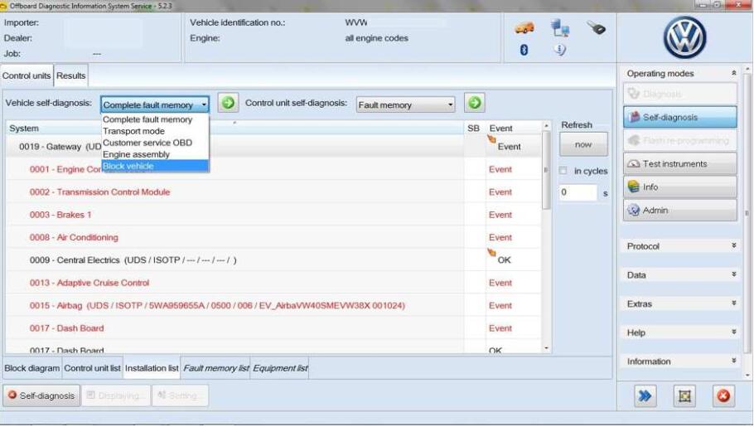754x427 pixels.
Task: Click the control unit list scrollbar thumb
Action: click(x=546, y=169)
